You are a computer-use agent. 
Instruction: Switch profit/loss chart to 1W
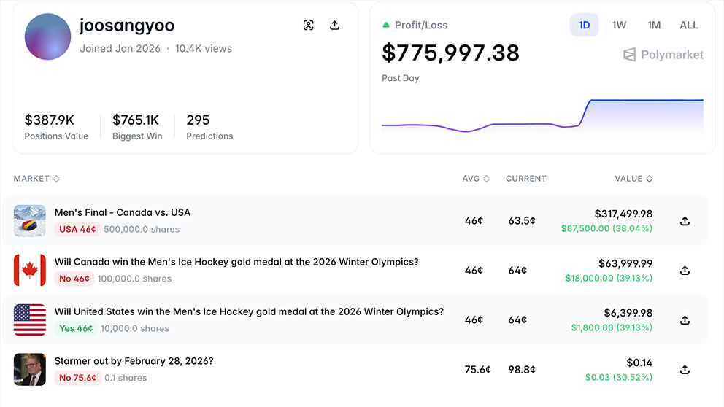click(619, 25)
